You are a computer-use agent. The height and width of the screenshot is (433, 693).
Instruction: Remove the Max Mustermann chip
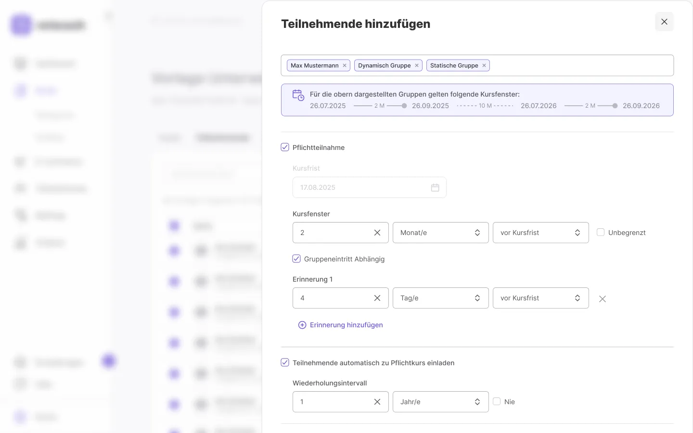click(x=345, y=65)
